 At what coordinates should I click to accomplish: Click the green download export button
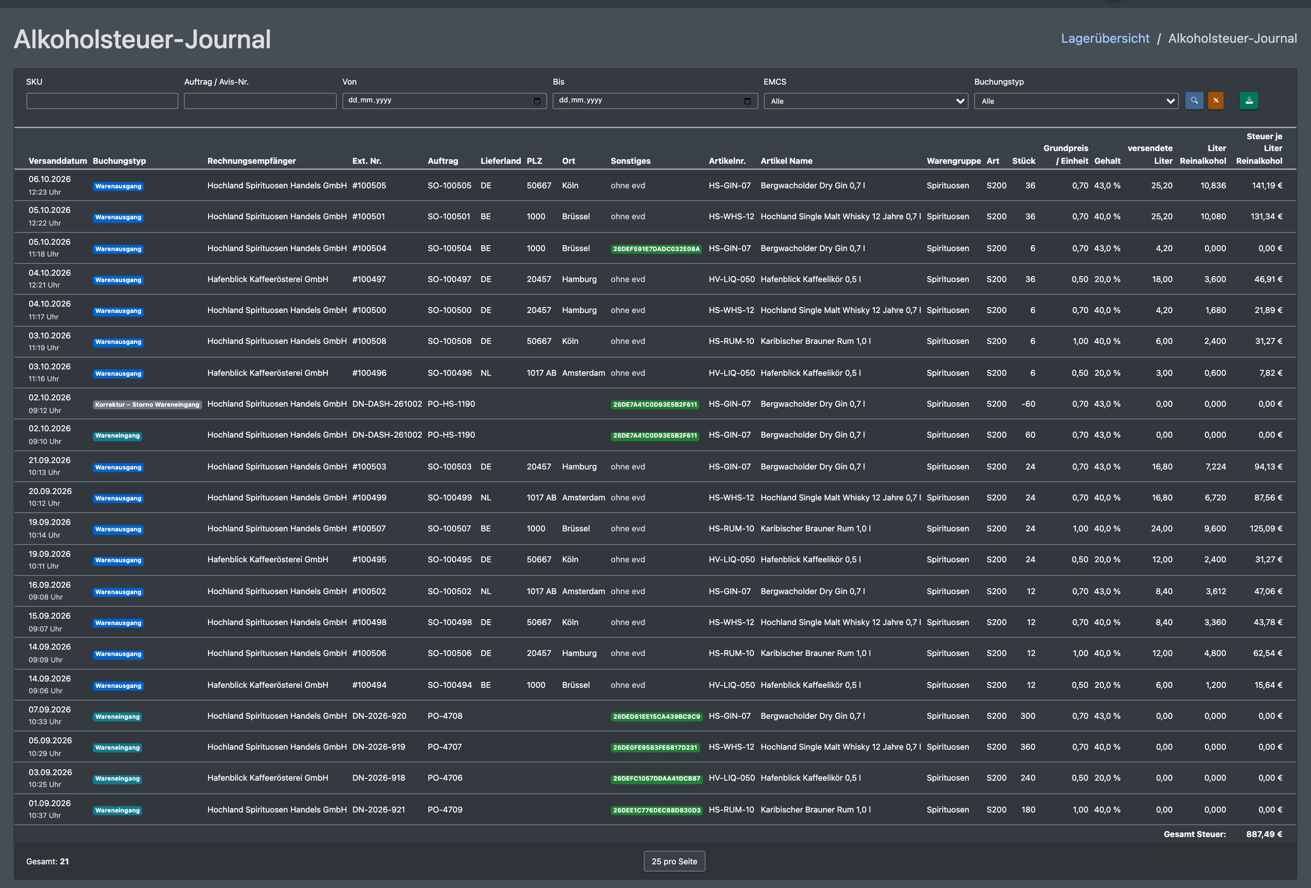[1249, 101]
